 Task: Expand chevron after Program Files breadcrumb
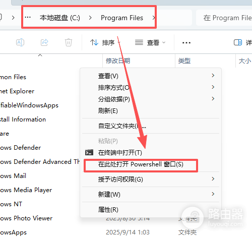click(153, 18)
